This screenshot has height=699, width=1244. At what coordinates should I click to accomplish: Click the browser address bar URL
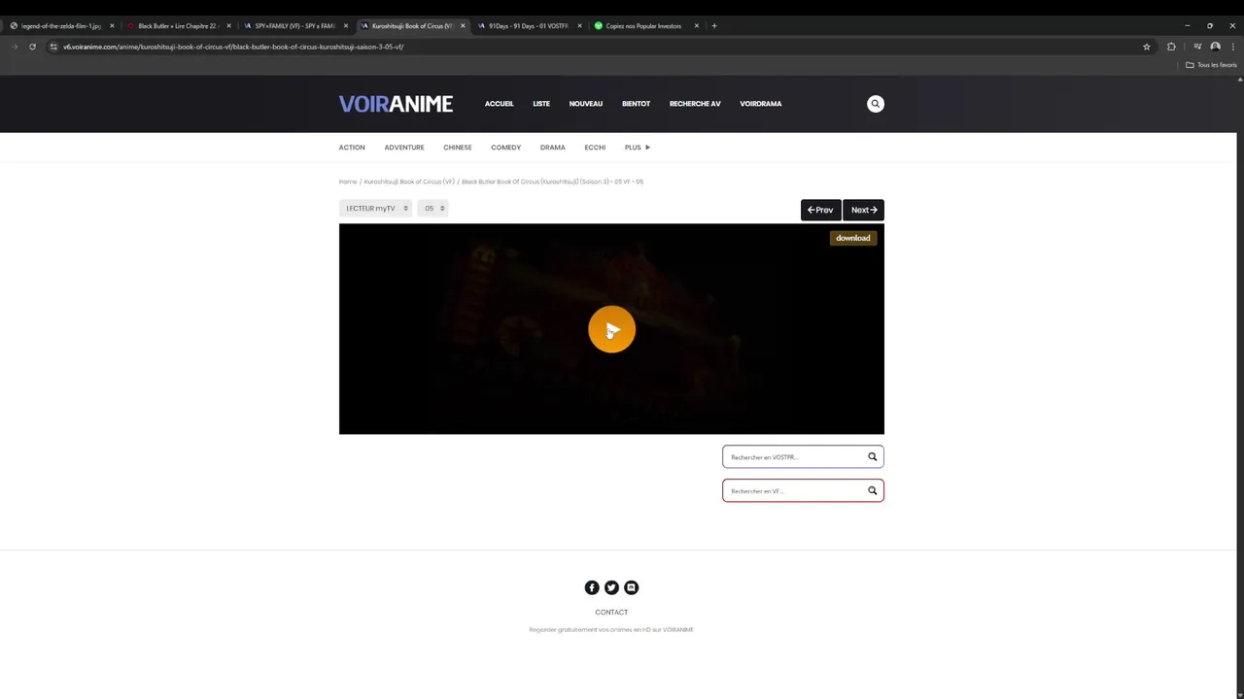[233, 47]
